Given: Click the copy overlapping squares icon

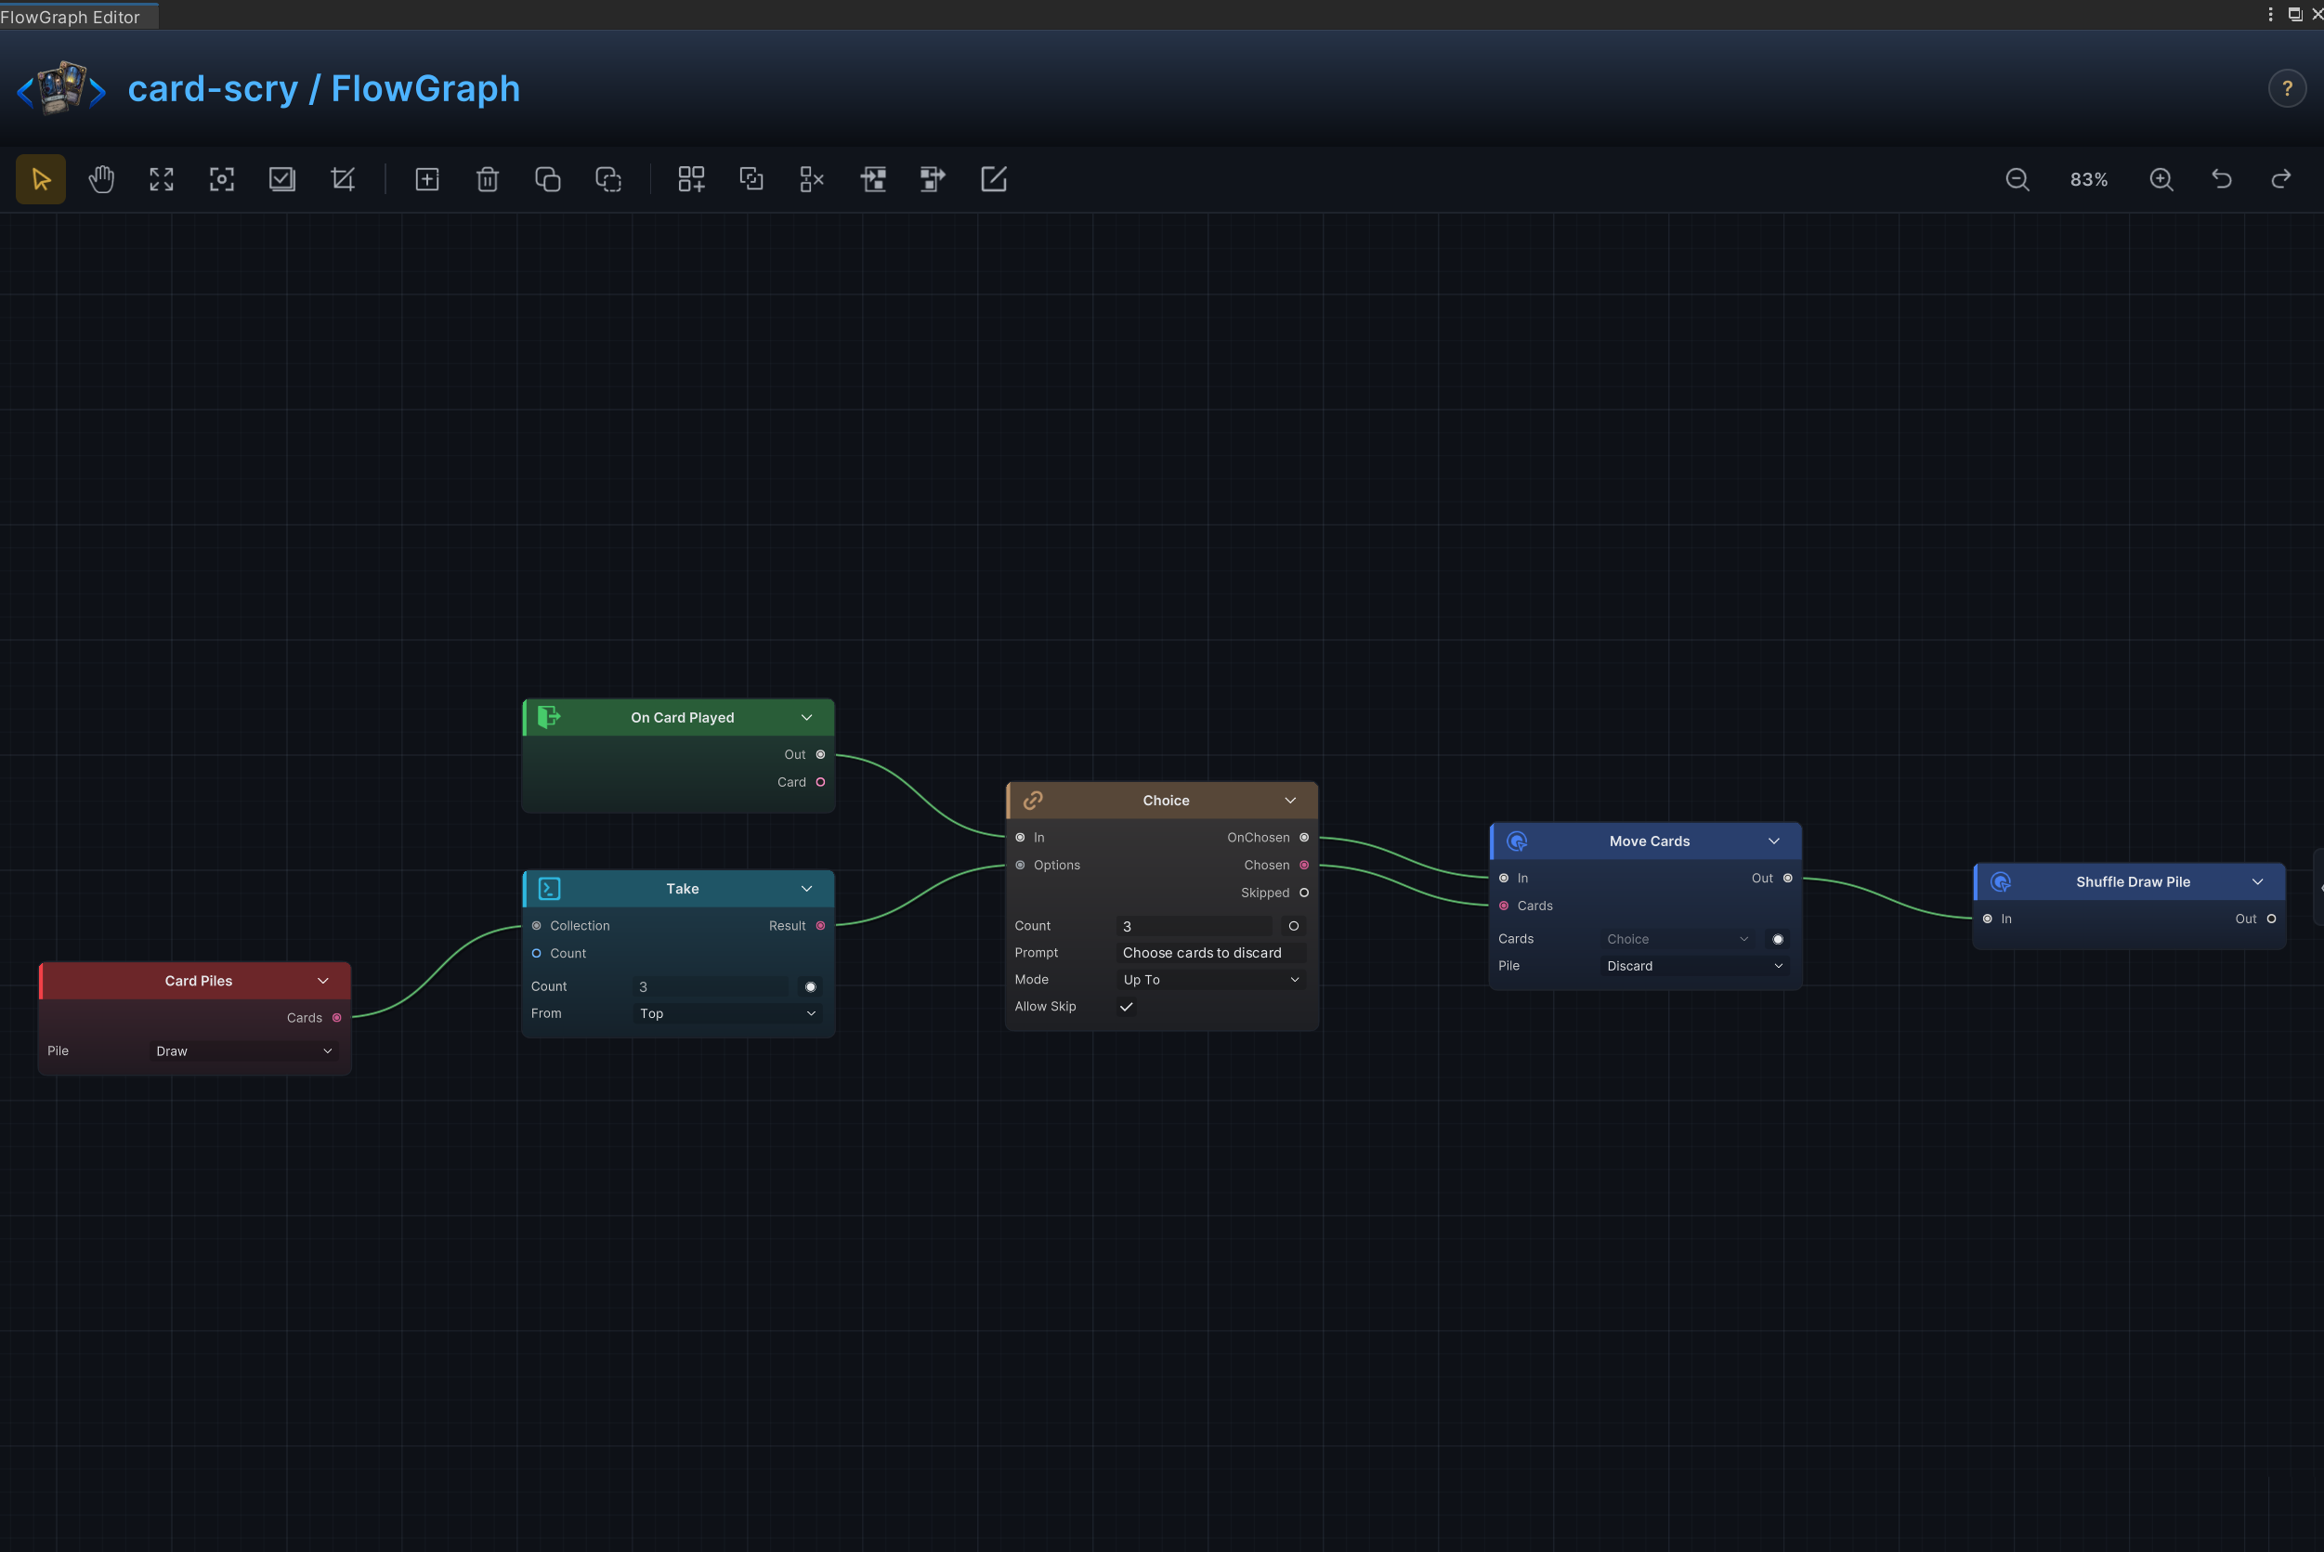Looking at the screenshot, I should (x=547, y=179).
